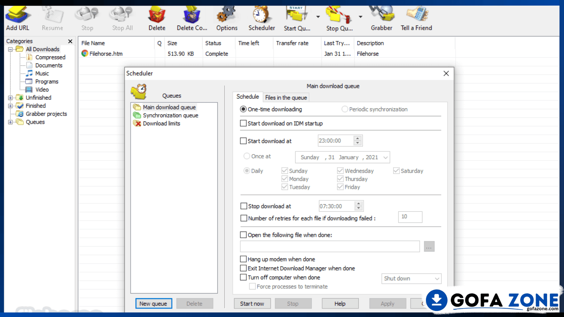564x317 pixels.
Task: Select the Video category
Action: (42, 90)
